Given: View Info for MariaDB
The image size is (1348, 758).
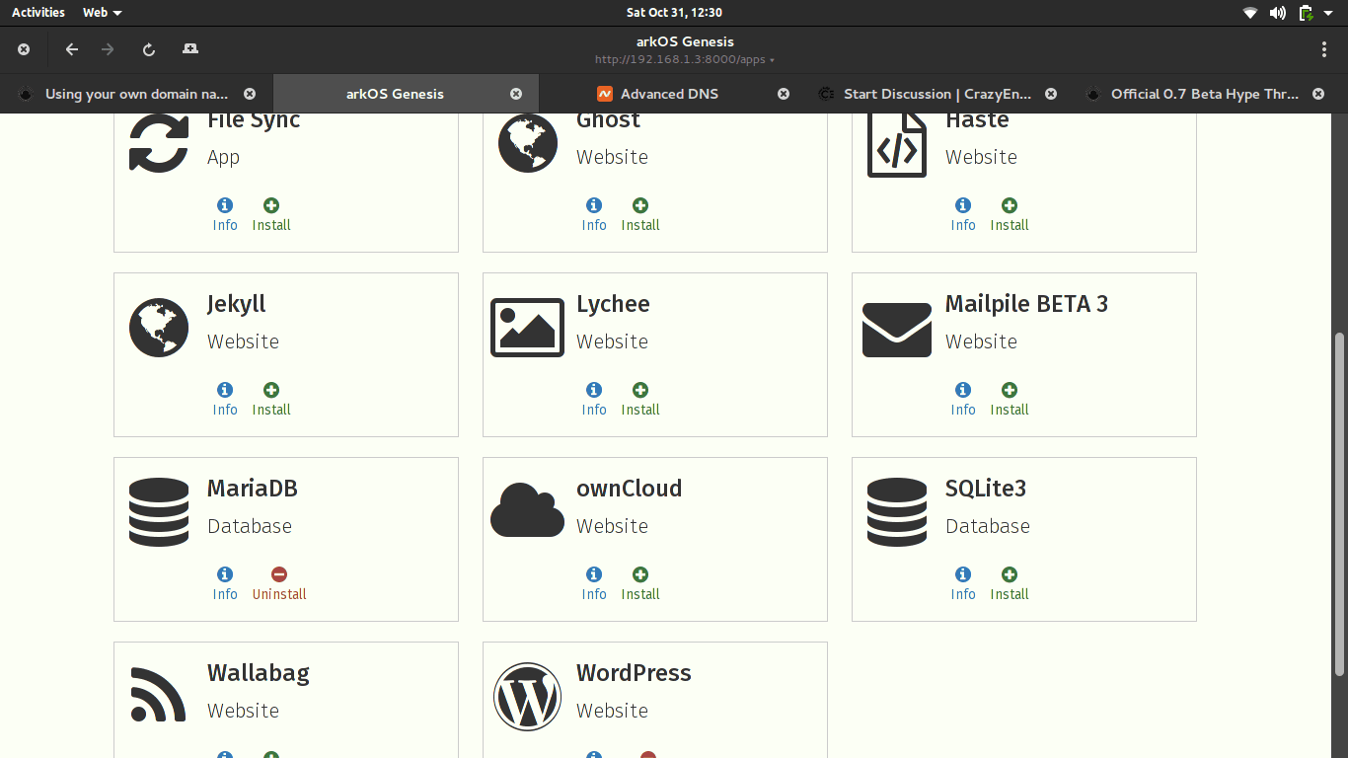Looking at the screenshot, I should point(225,583).
